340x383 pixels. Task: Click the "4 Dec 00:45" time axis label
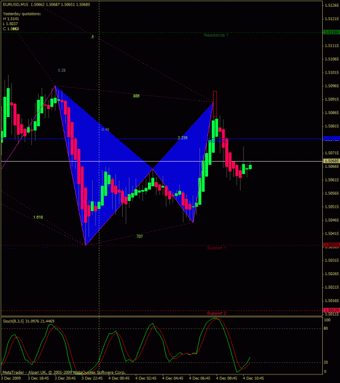[119, 378]
